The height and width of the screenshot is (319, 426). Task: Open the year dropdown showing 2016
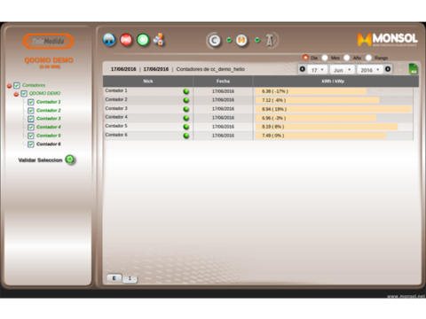[x=370, y=70]
